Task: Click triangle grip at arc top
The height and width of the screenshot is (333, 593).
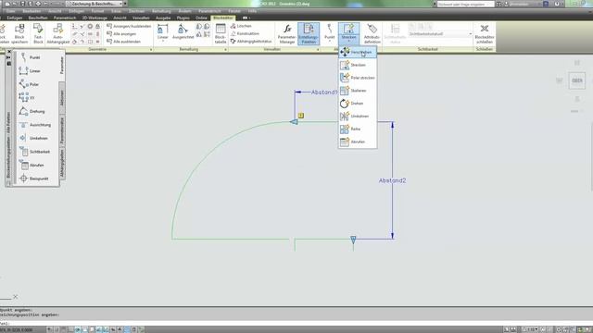Action: [294, 121]
